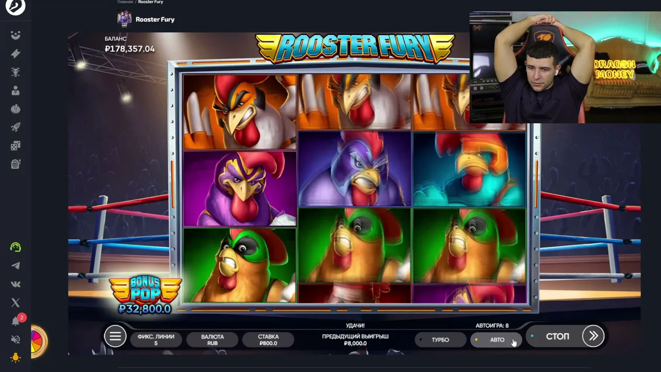Open the VK social link icon
Image resolution: width=661 pixels, height=372 pixels.
[x=15, y=284]
